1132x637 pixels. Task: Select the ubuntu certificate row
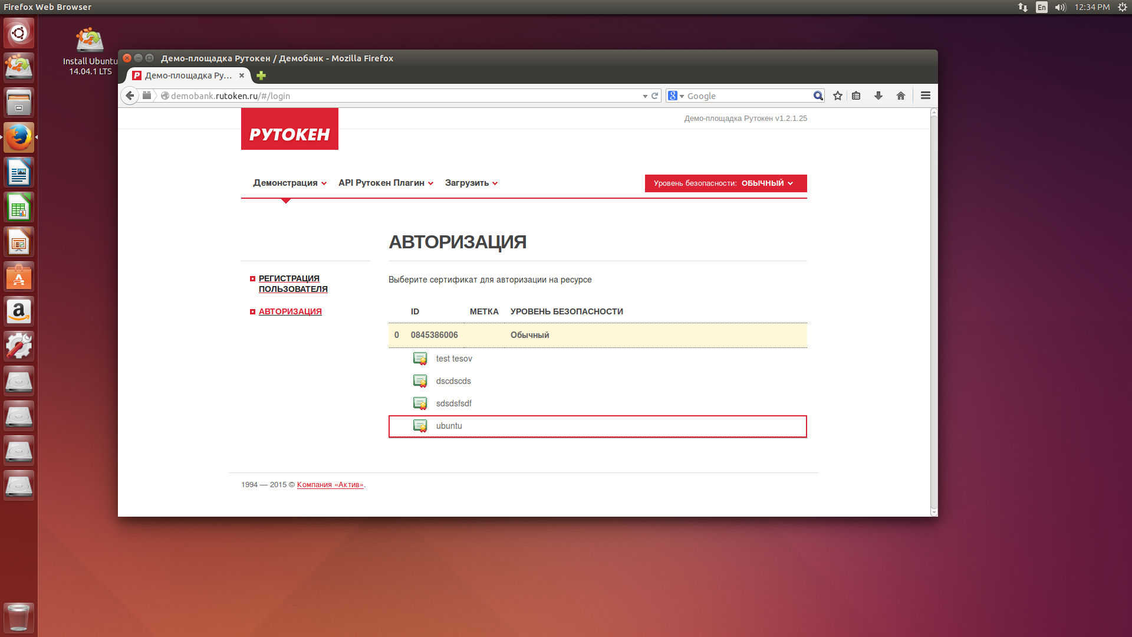[597, 426]
